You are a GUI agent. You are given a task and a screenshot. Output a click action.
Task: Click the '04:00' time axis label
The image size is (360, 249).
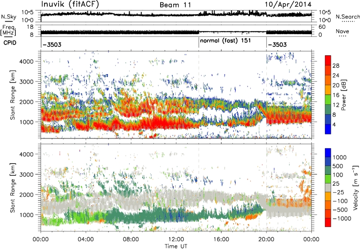point(85,240)
